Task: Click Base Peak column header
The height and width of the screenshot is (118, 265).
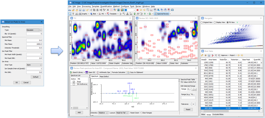Action: coord(247,60)
